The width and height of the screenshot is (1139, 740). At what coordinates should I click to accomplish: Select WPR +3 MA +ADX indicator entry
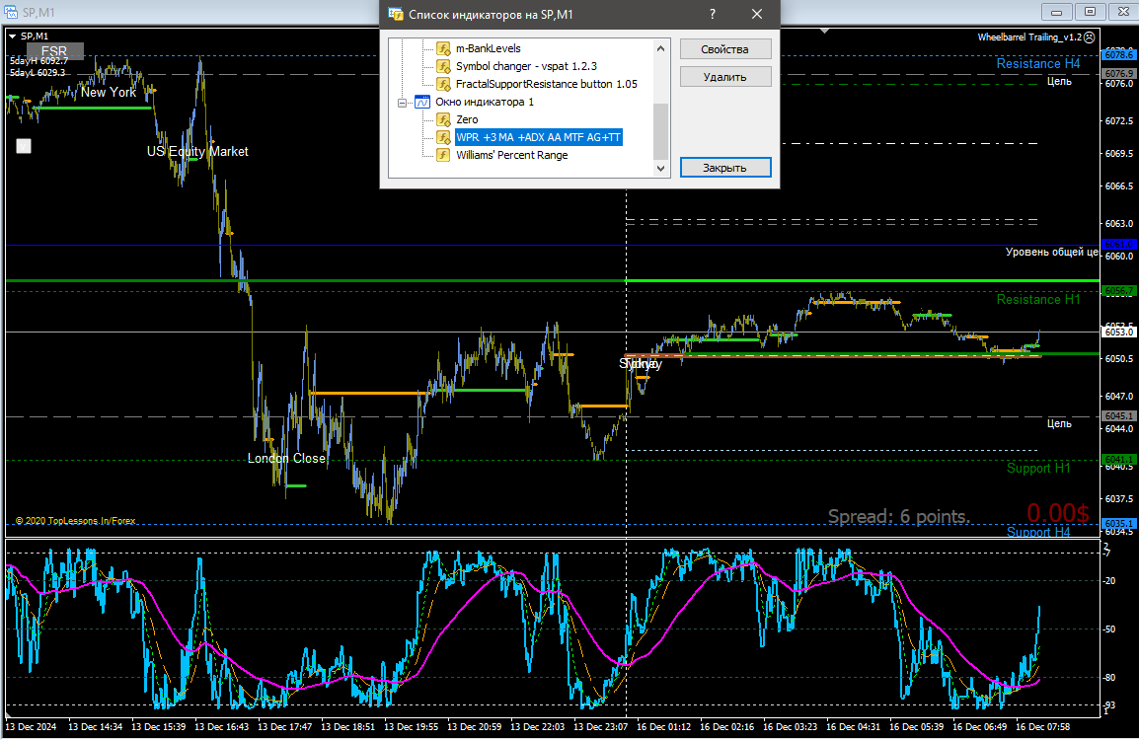538,137
